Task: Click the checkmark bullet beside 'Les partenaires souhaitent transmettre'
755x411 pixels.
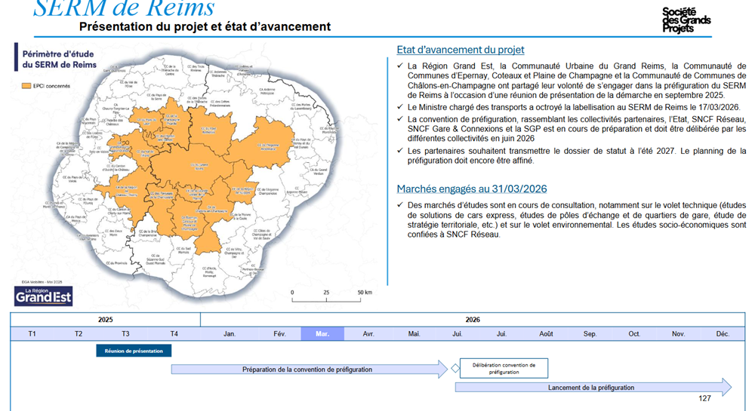Action: click(x=399, y=151)
